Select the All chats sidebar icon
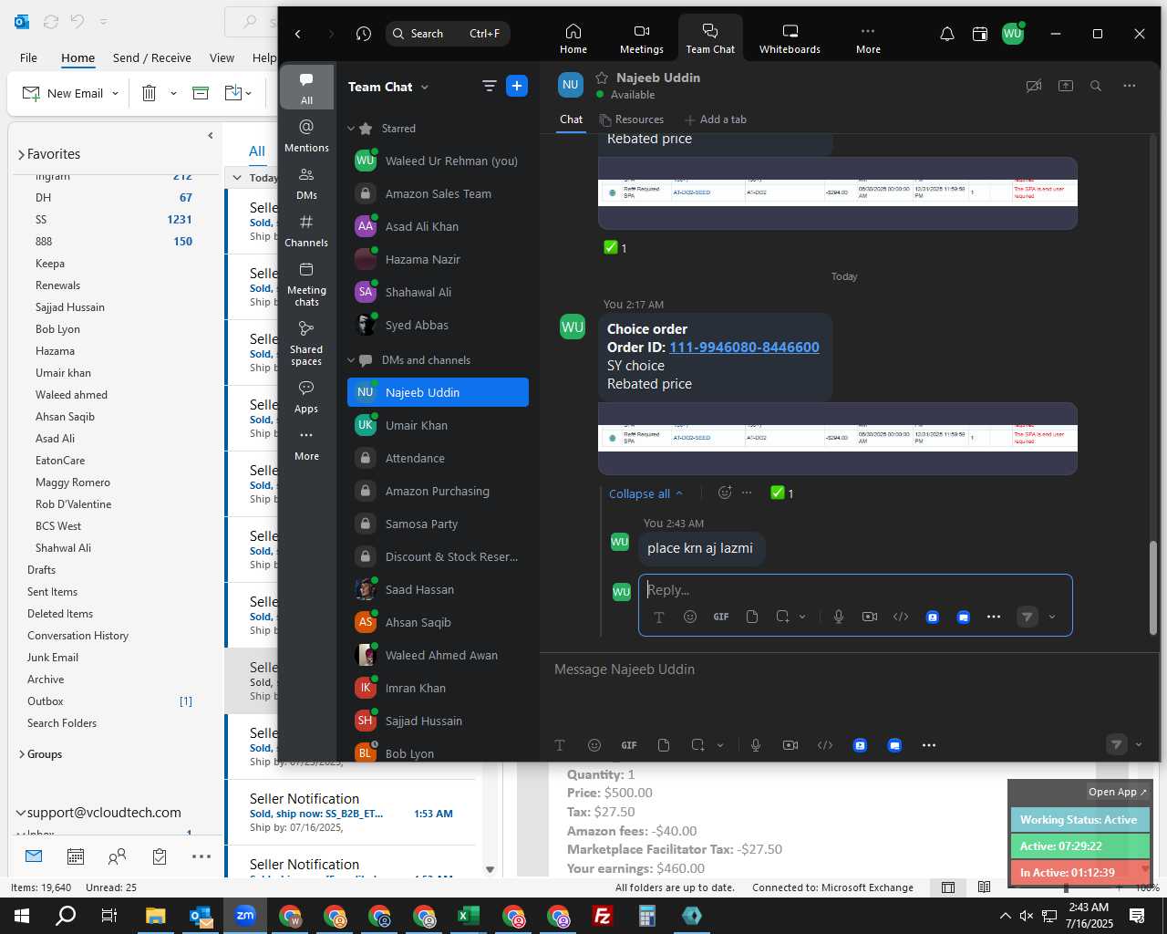 [x=306, y=88]
